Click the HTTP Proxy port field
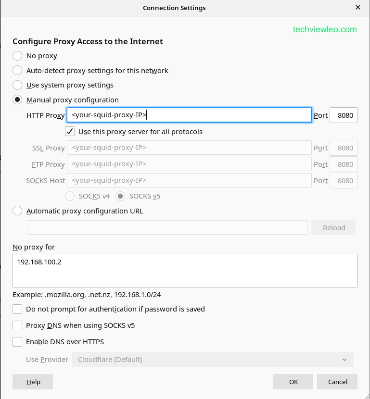The width and height of the screenshot is (370, 399). pyautogui.click(x=343, y=115)
